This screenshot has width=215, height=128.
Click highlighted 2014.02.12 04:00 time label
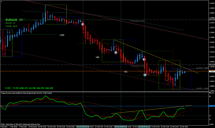coord(144,127)
